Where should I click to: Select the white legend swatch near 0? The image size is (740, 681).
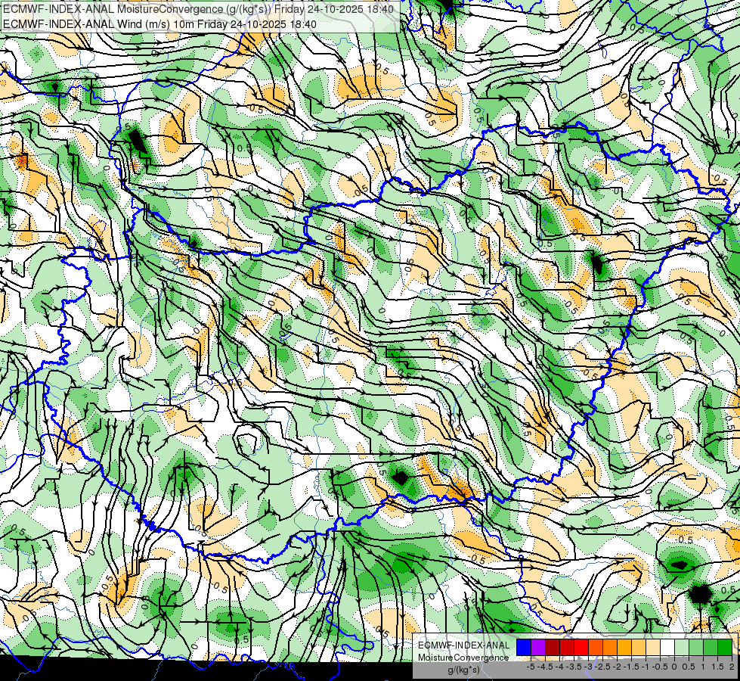tap(667, 648)
